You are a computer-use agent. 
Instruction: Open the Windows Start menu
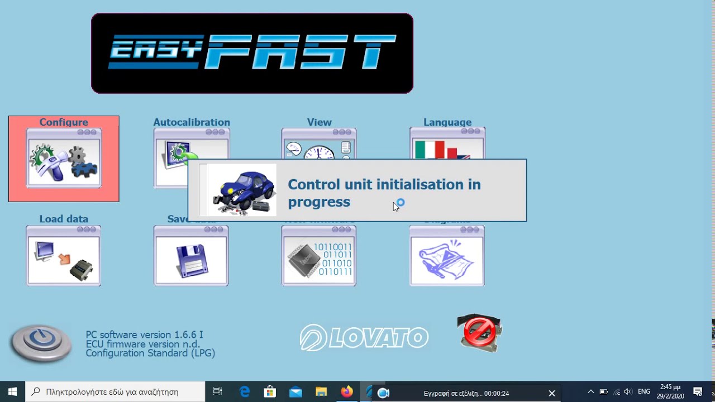click(x=13, y=392)
